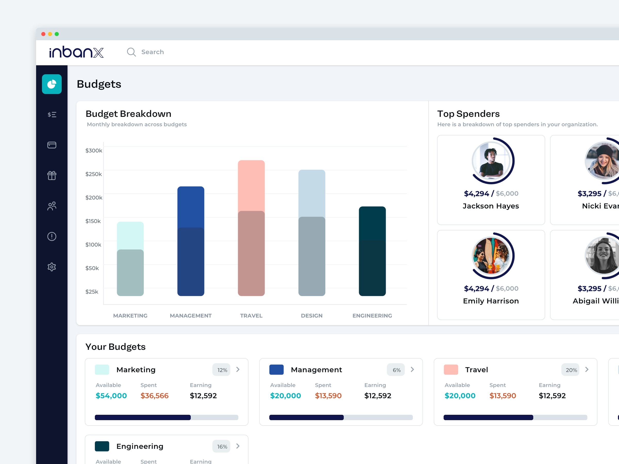The width and height of the screenshot is (619, 464).
Task: Click the Travel 20% badge
Action: (571, 370)
